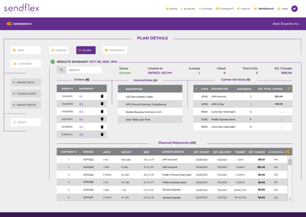Expand Carrier Services table with orange icon
The width and height of the screenshot is (306, 217).
(x=289, y=88)
